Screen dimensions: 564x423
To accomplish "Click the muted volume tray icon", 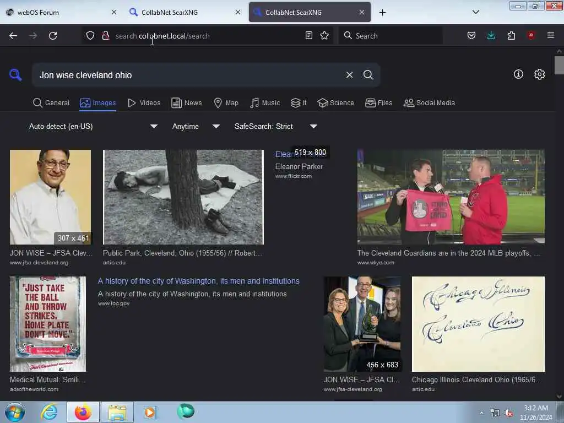I will click(x=508, y=413).
